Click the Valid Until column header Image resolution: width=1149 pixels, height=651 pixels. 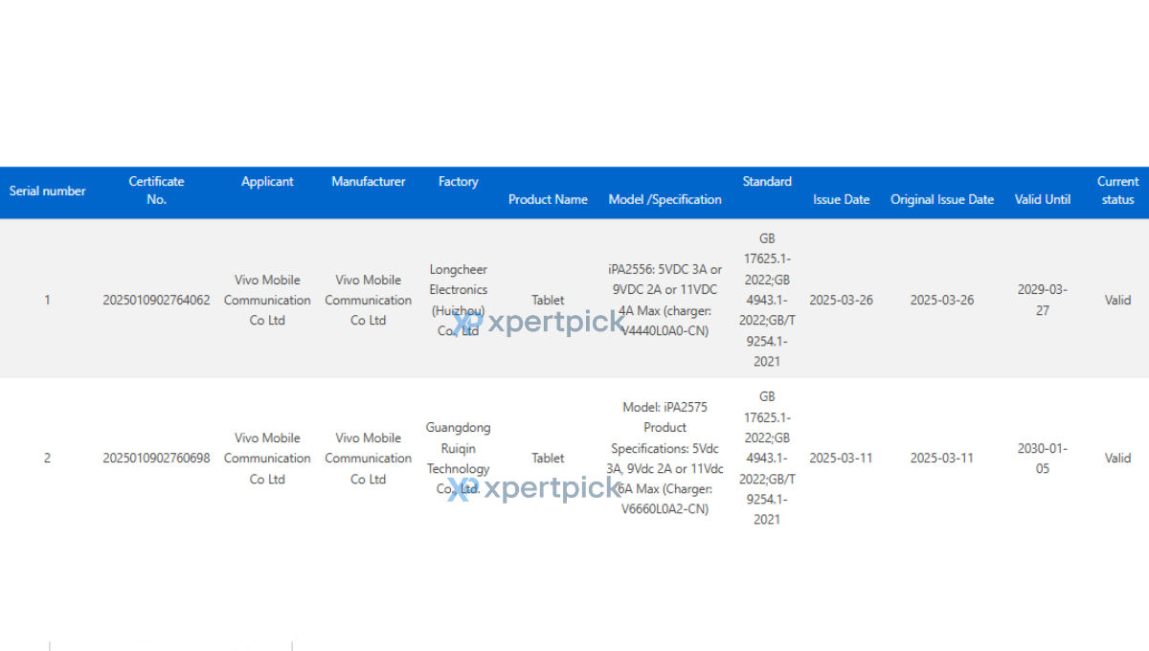point(1043,199)
